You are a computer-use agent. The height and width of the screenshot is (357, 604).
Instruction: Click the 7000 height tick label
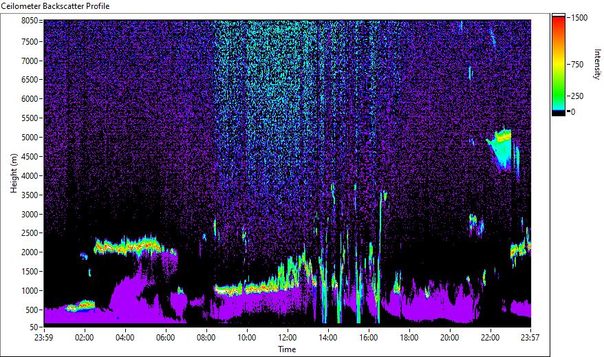pos(30,61)
